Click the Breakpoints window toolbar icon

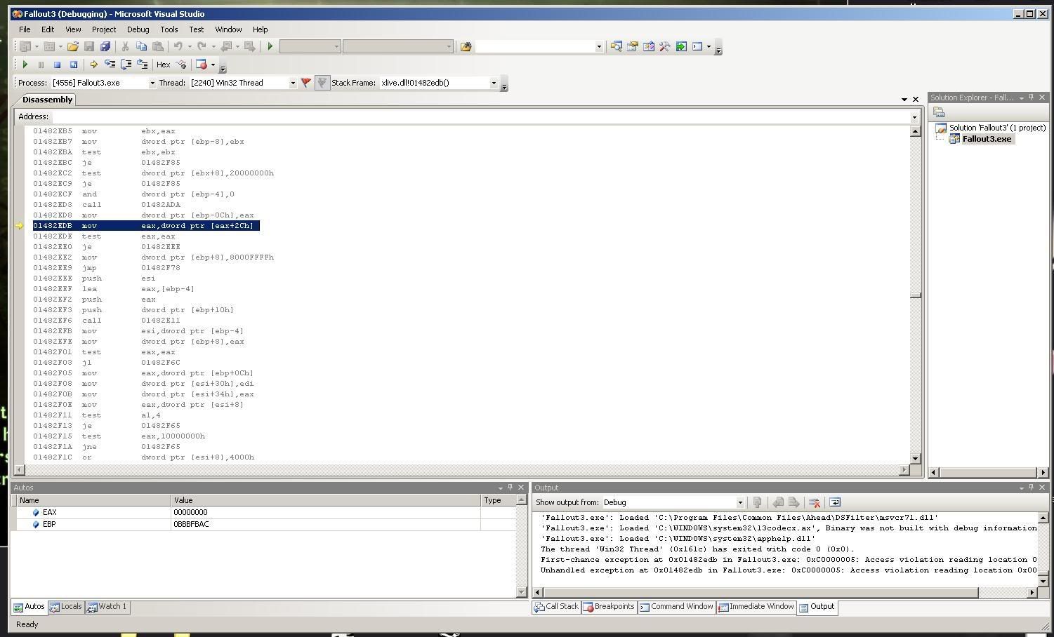tap(202, 65)
